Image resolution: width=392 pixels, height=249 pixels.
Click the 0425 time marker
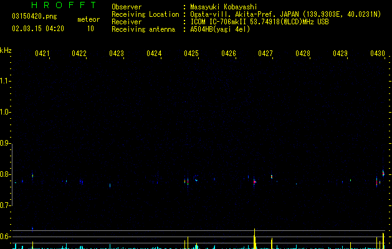[191, 54]
